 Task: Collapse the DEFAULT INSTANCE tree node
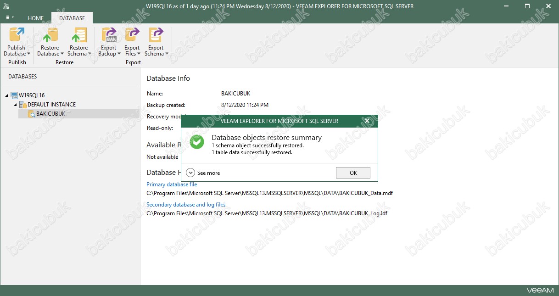tap(15, 105)
